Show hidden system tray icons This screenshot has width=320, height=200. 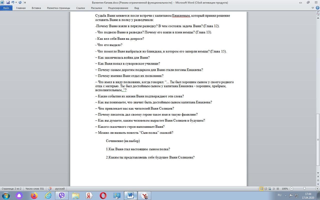point(285,195)
